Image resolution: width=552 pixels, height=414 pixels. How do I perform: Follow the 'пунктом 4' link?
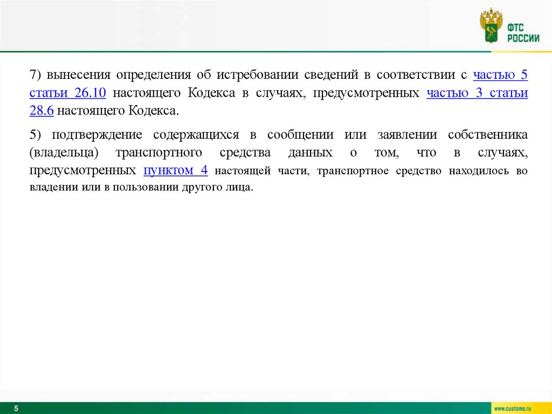point(176,171)
